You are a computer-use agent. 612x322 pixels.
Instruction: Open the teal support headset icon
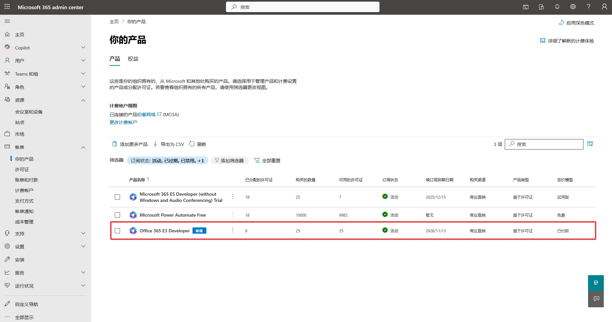[596, 282]
